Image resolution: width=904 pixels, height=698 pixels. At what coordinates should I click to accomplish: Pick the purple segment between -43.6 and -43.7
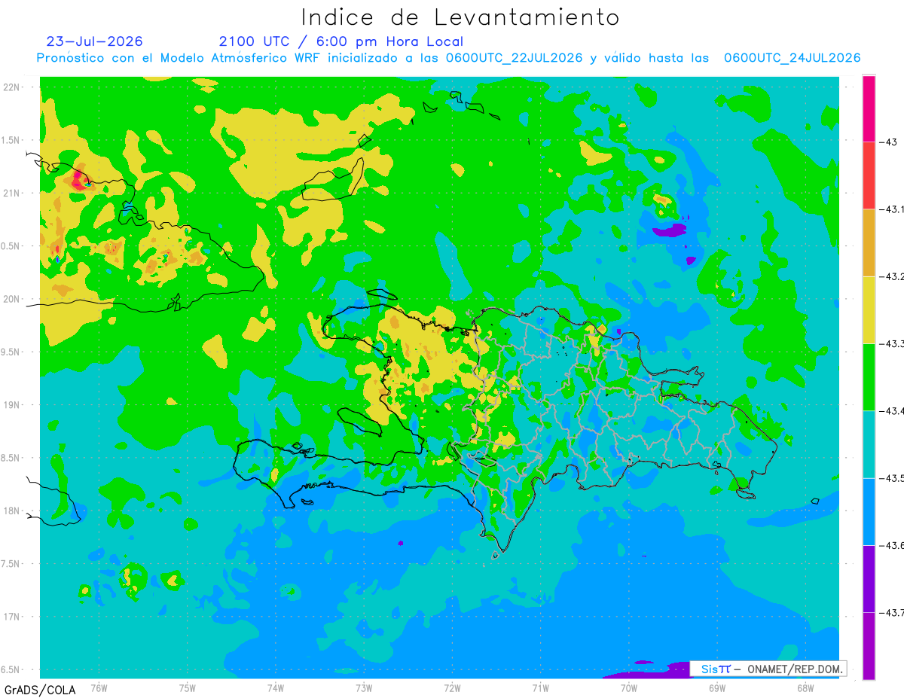click(869, 578)
